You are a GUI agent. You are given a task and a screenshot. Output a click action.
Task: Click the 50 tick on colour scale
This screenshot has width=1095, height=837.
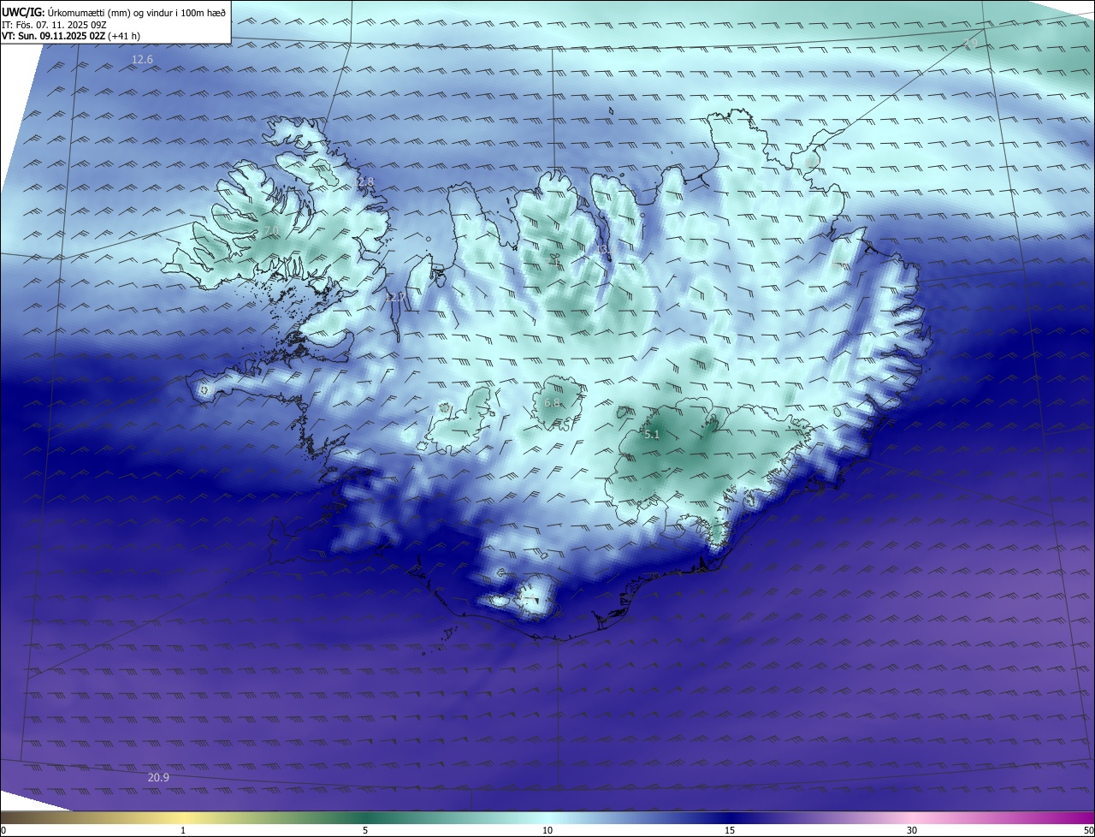point(1088,830)
